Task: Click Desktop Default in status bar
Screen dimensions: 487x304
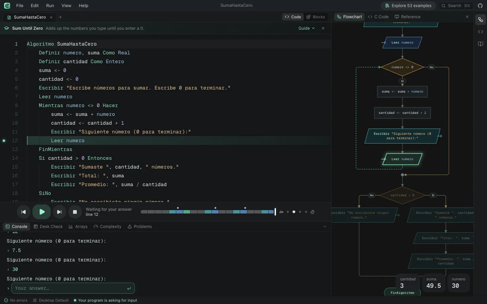Action: point(51,300)
